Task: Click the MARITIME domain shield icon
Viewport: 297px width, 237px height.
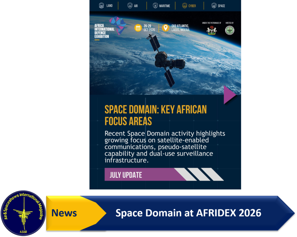Action: [155, 6]
